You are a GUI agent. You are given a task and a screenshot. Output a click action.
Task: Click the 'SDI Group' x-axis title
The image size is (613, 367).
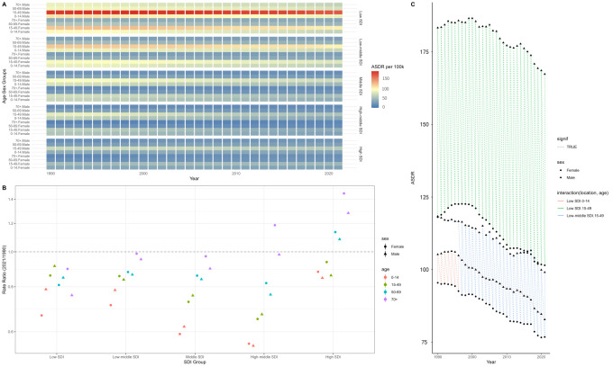[195, 362]
